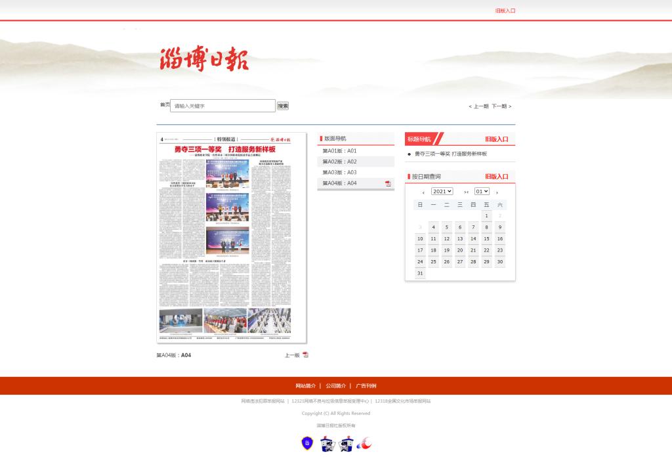Open 第A03版 from the page list
This screenshot has width=672, height=463.
339,172
